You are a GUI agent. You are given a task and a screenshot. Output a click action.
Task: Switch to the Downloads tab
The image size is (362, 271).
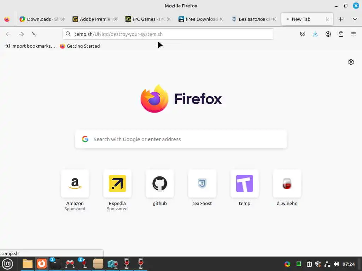(x=42, y=19)
